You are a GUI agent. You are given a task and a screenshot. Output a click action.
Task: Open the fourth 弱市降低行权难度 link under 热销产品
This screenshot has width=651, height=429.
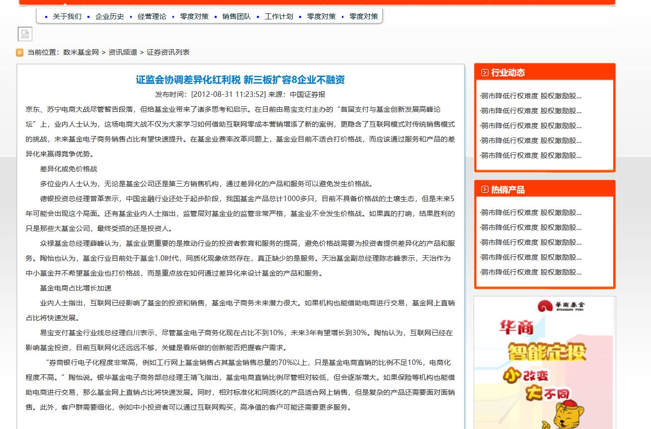point(530,257)
